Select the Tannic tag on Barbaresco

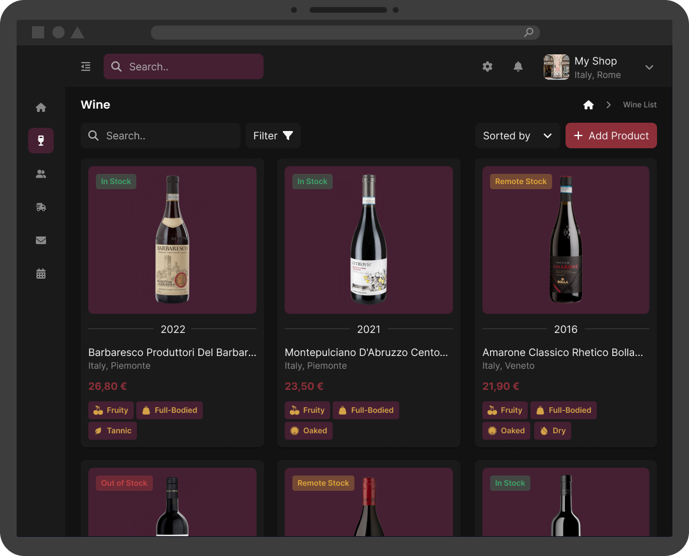point(113,431)
